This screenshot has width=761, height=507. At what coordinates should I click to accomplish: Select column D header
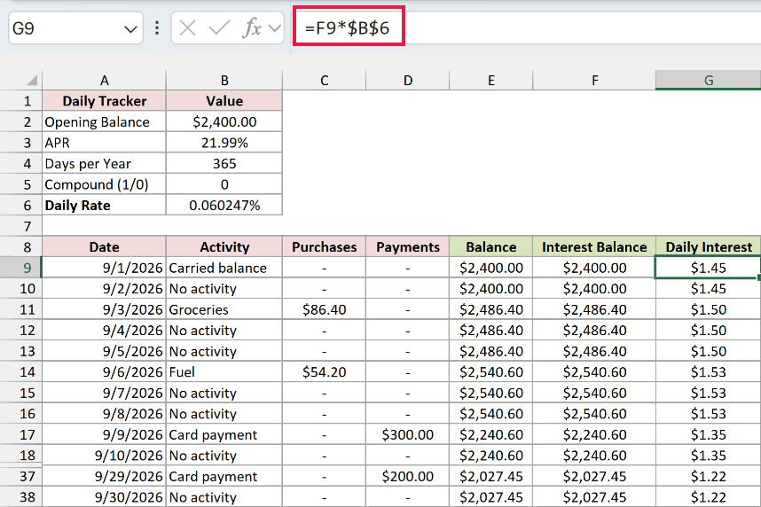408,81
